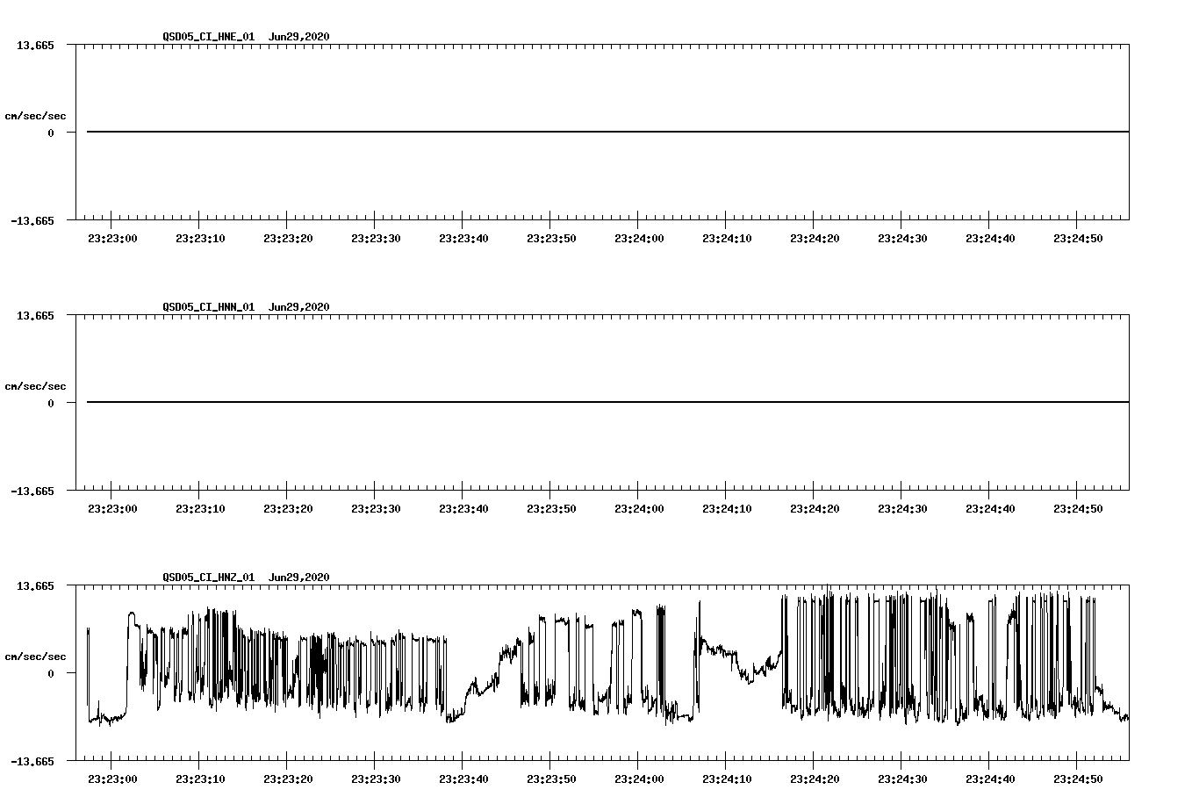1192x811 pixels.
Task: Click the flat zero trace in HNN plot
Action: coord(607,402)
